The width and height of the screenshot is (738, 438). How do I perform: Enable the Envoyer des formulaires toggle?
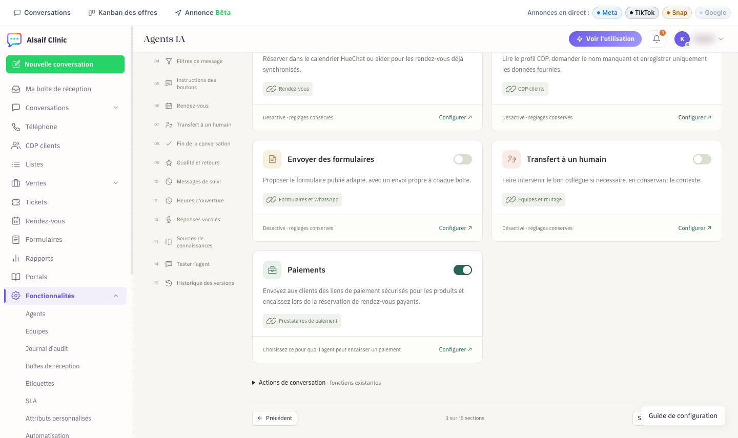point(463,159)
